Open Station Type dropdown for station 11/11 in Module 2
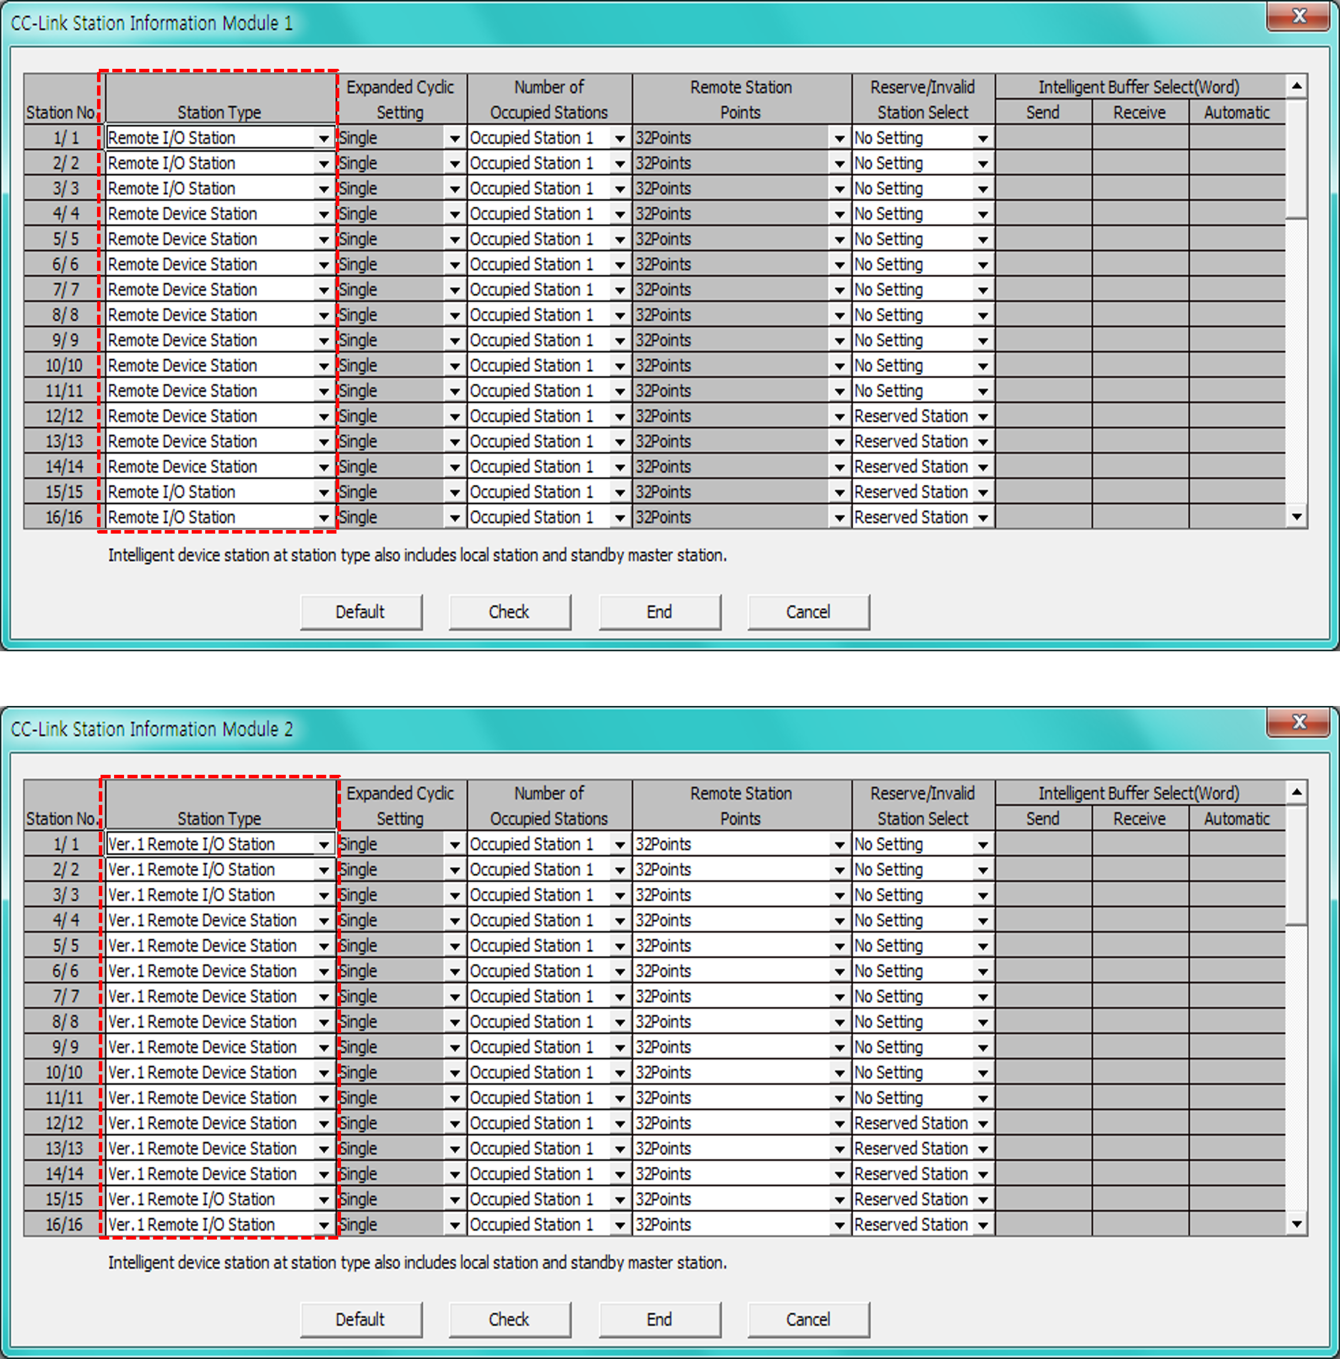 (323, 1098)
